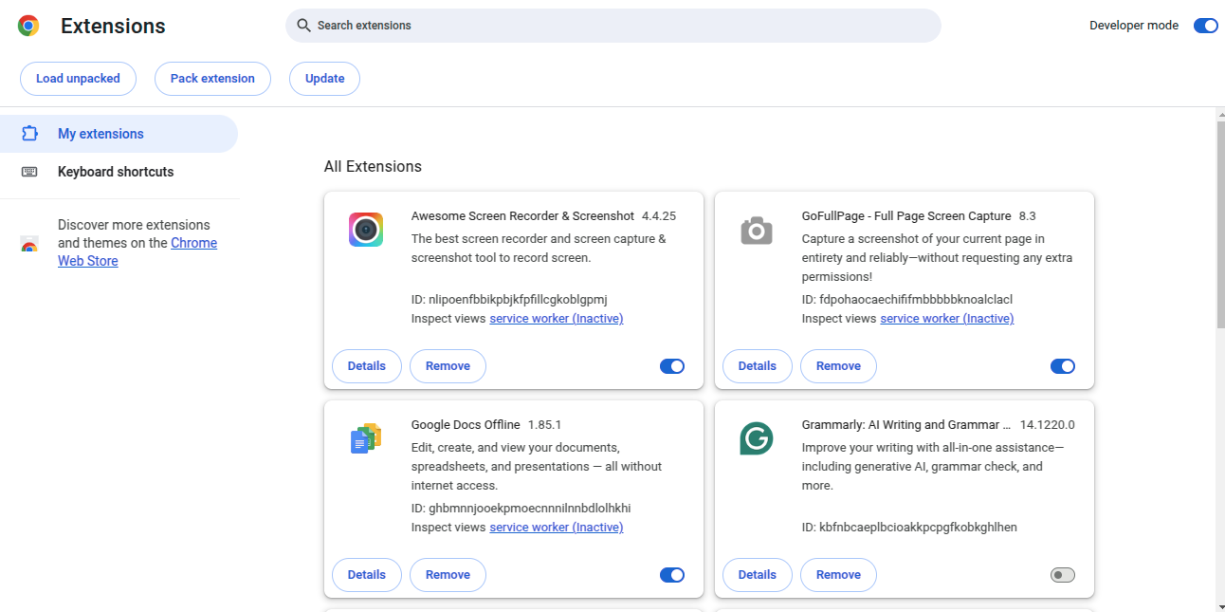Click version number 1.85.1
Screen dimensions: 1225x612
(x=545, y=425)
